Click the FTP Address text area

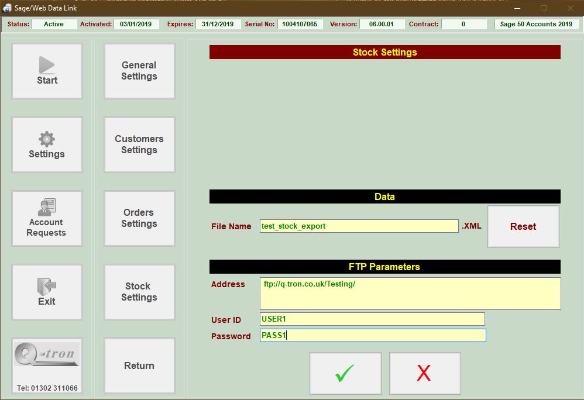coord(410,294)
